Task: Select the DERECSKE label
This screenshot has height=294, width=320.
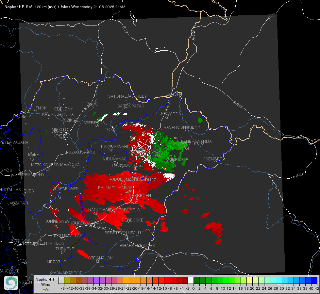Action: [132, 220]
